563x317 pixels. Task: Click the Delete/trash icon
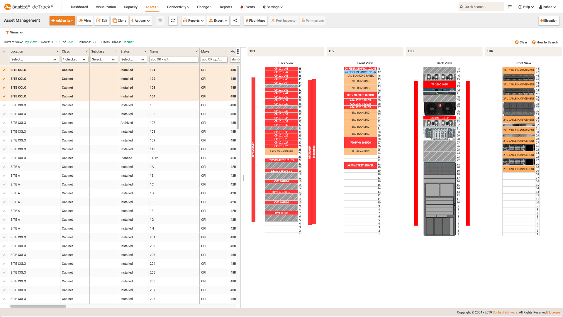coord(160,21)
